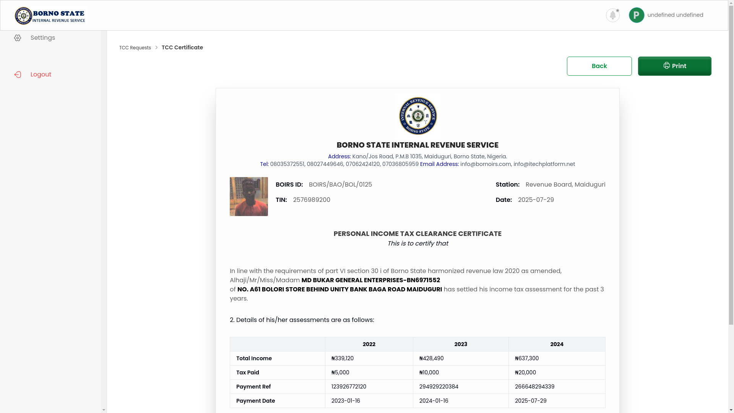Click the address NO. A61 BOLORI STORE text
This screenshot has height=413, width=734.
pyautogui.click(x=339, y=289)
